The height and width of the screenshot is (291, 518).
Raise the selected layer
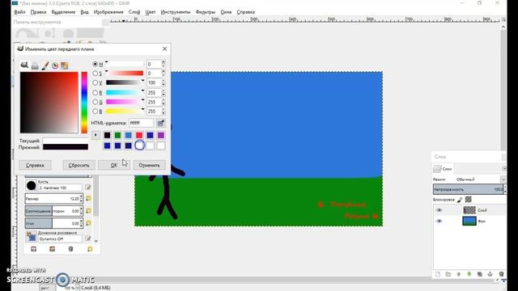pyautogui.click(x=459, y=274)
